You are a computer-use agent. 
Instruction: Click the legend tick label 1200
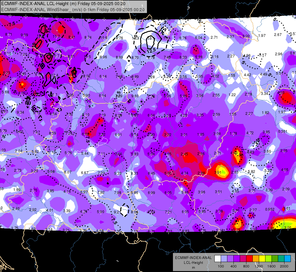[x=259, y=266]
